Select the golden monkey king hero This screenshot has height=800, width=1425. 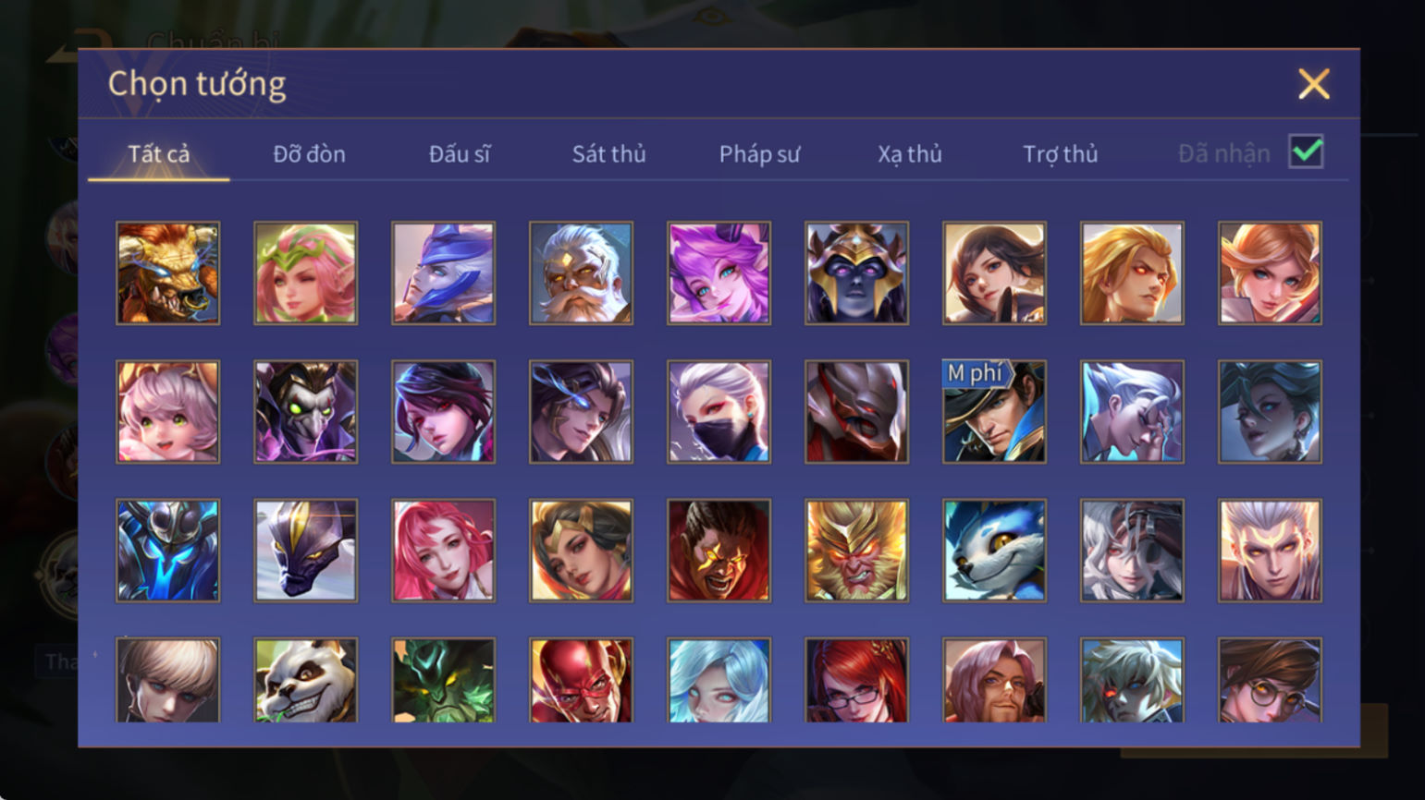(856, 551)
